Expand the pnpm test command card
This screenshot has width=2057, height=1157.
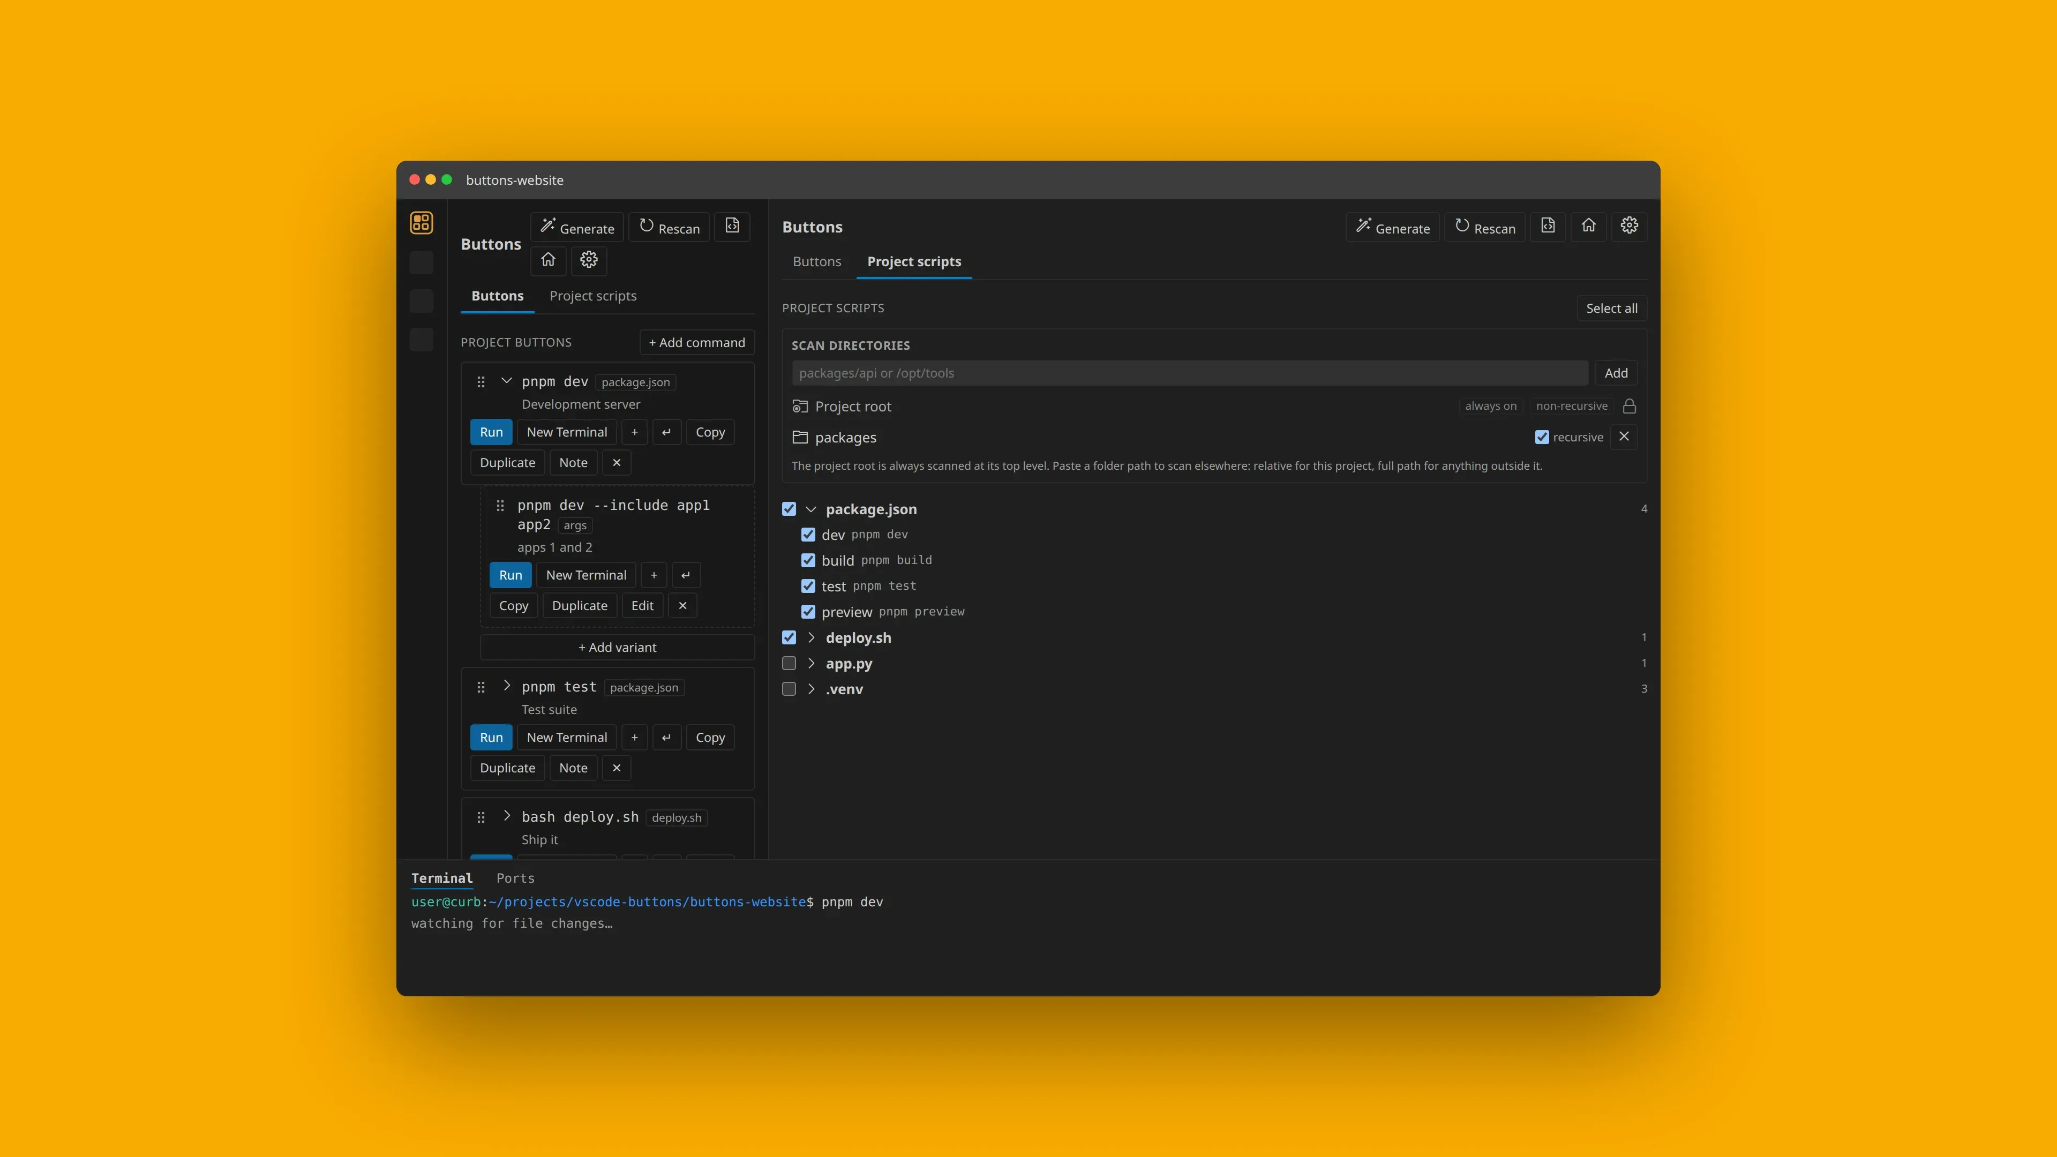coord(506,686)
